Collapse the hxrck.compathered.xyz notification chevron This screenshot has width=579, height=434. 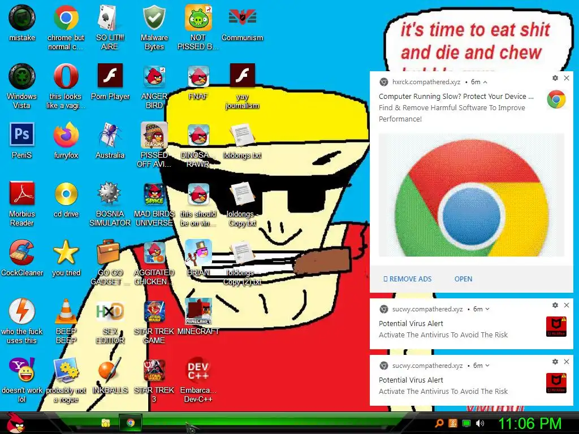(x=485, y=82)
